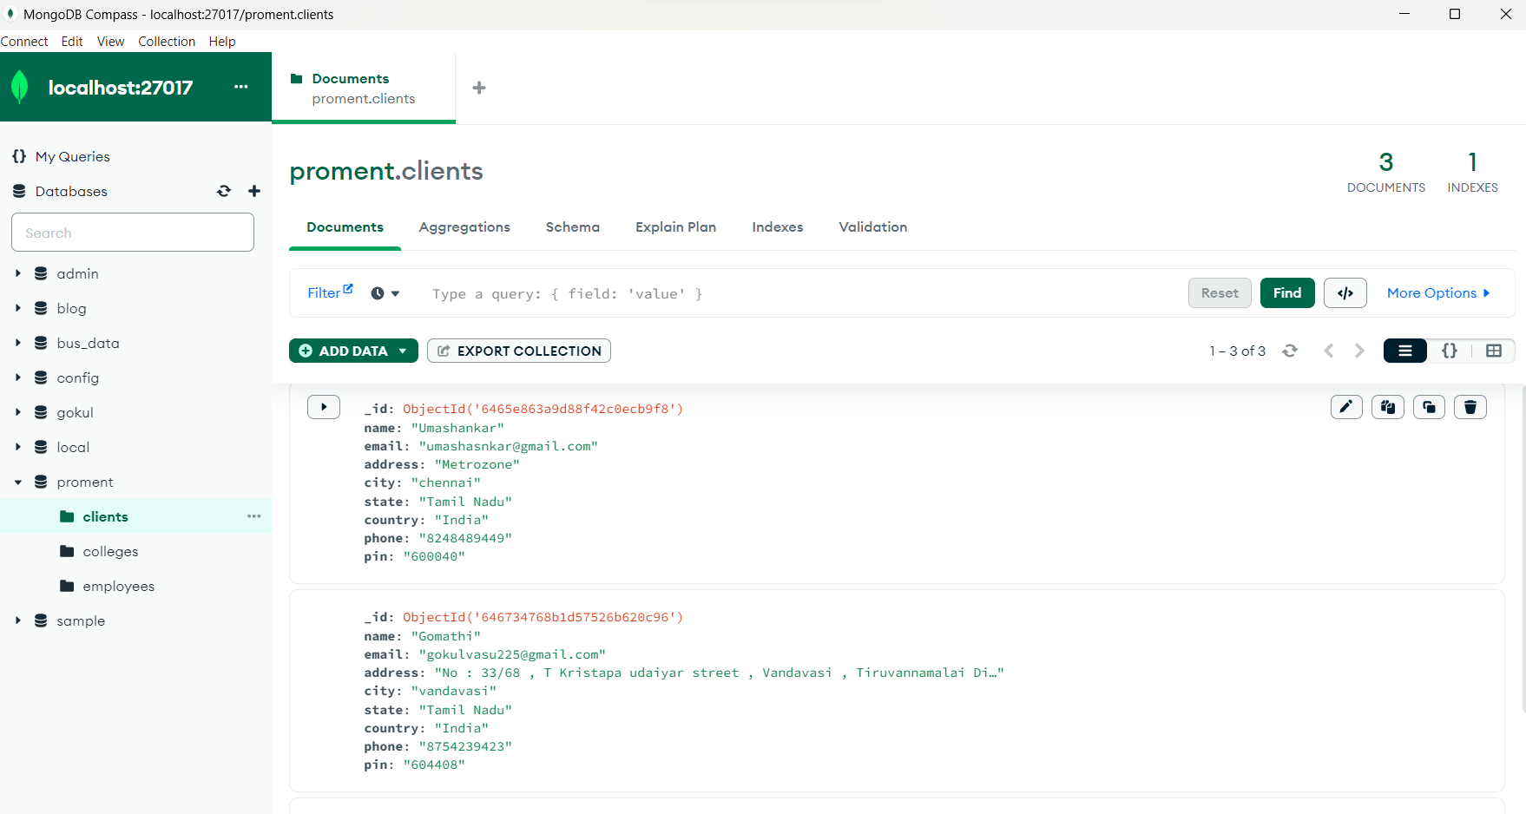Switch to Table view mode
1526x814 pixels.
pos(1494,351)
